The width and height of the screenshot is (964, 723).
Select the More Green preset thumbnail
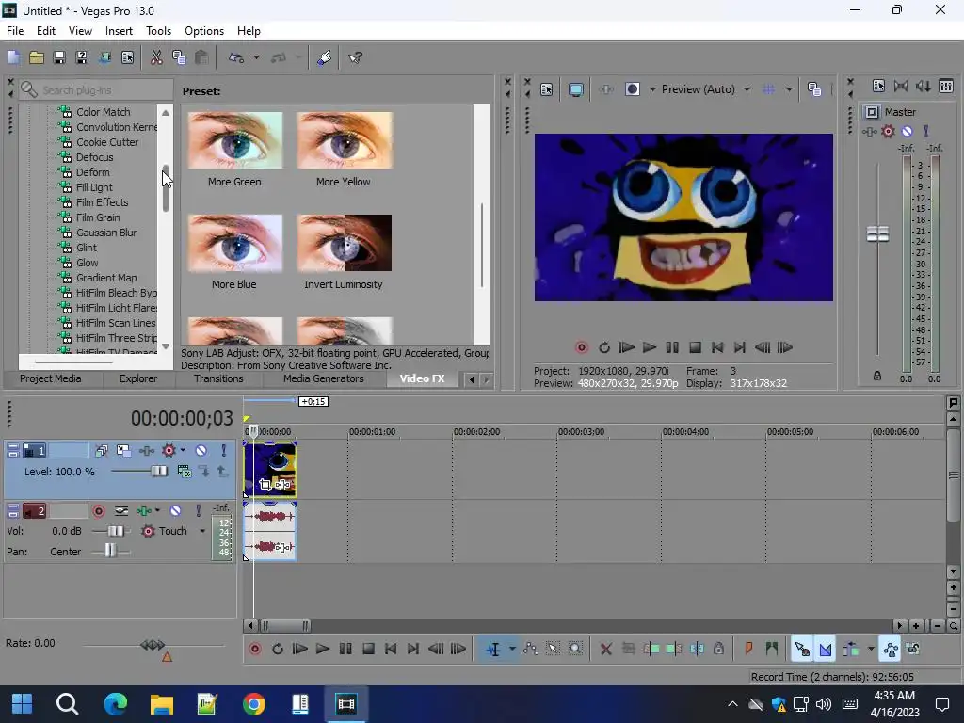point(235,141)
